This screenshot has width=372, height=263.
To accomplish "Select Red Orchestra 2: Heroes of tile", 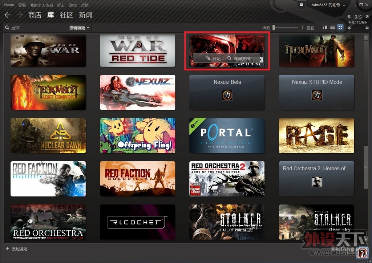I will click(x=316, y=179).
